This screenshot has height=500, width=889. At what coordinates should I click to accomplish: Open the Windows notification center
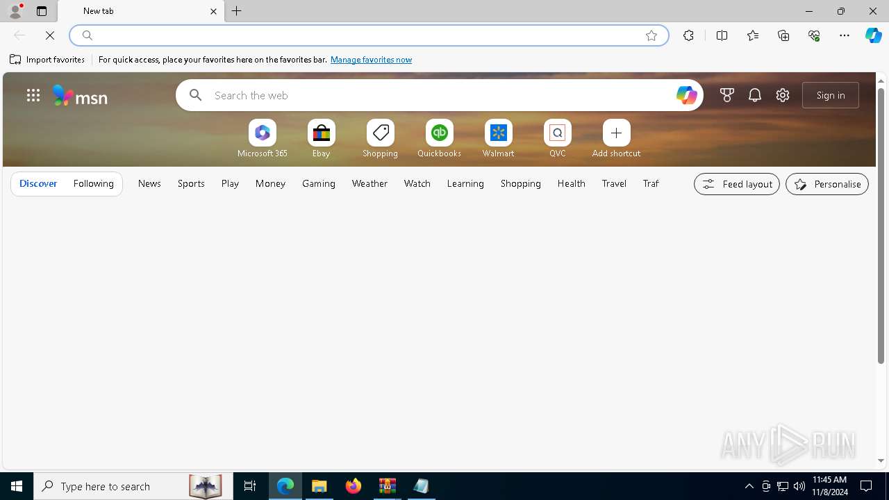[867, 486]
